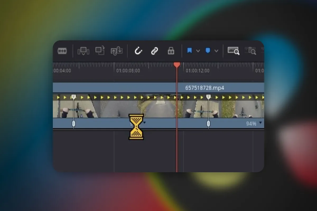The image size is (317, 211).
Task: Click the 94% speed value
Action: (x=251, y=123)
